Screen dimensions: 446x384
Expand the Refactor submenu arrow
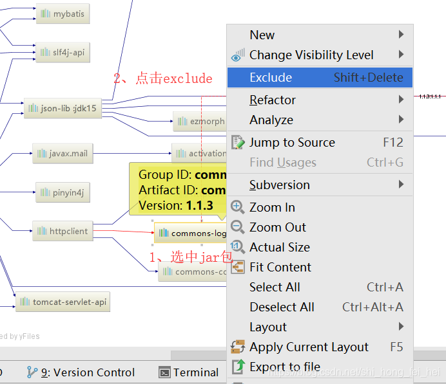click(401, 99)
